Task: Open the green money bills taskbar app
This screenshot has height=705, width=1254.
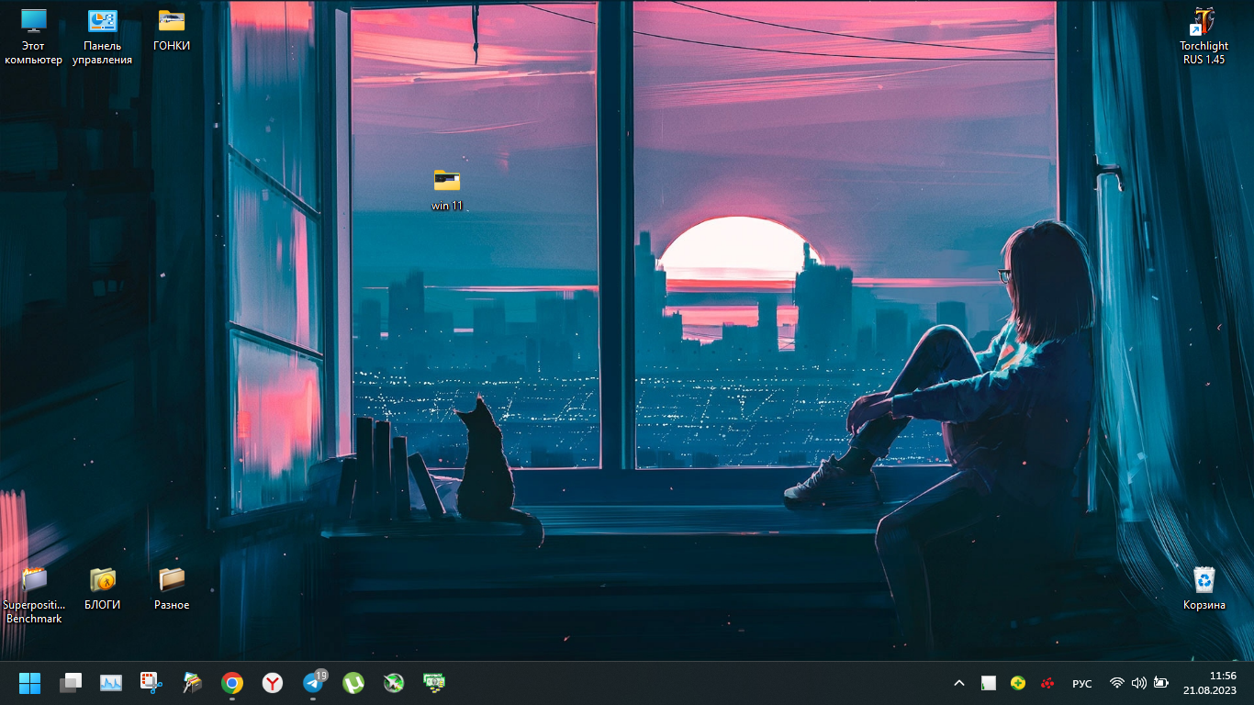Action: tap(434, 683)
